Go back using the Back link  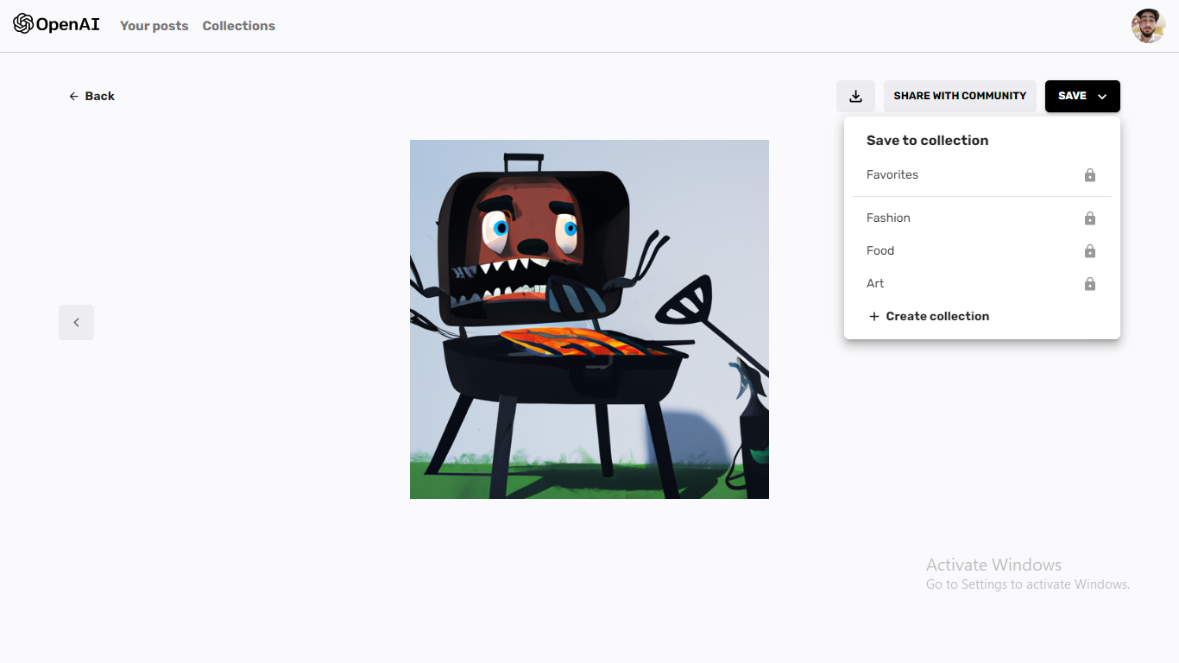91,96
